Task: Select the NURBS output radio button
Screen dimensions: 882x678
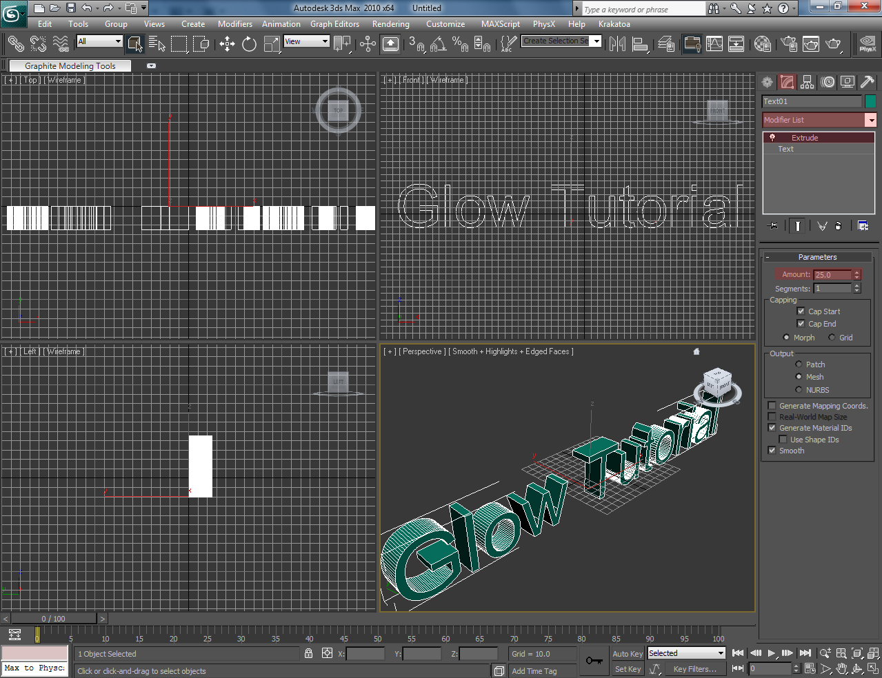Action: point(800,389)
